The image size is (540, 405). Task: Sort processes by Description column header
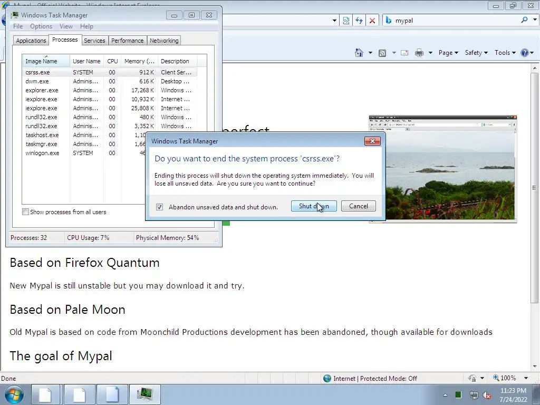[x=177, y=61]
